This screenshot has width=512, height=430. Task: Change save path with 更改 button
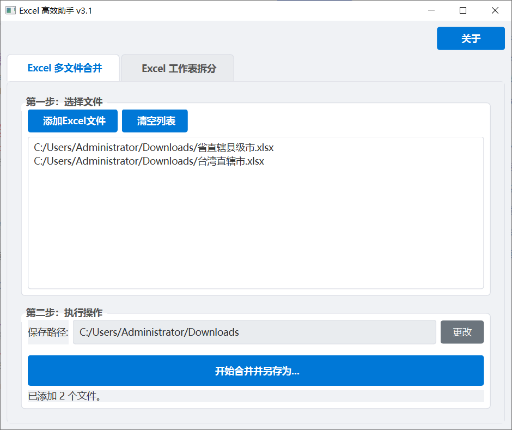pos(462,332)
